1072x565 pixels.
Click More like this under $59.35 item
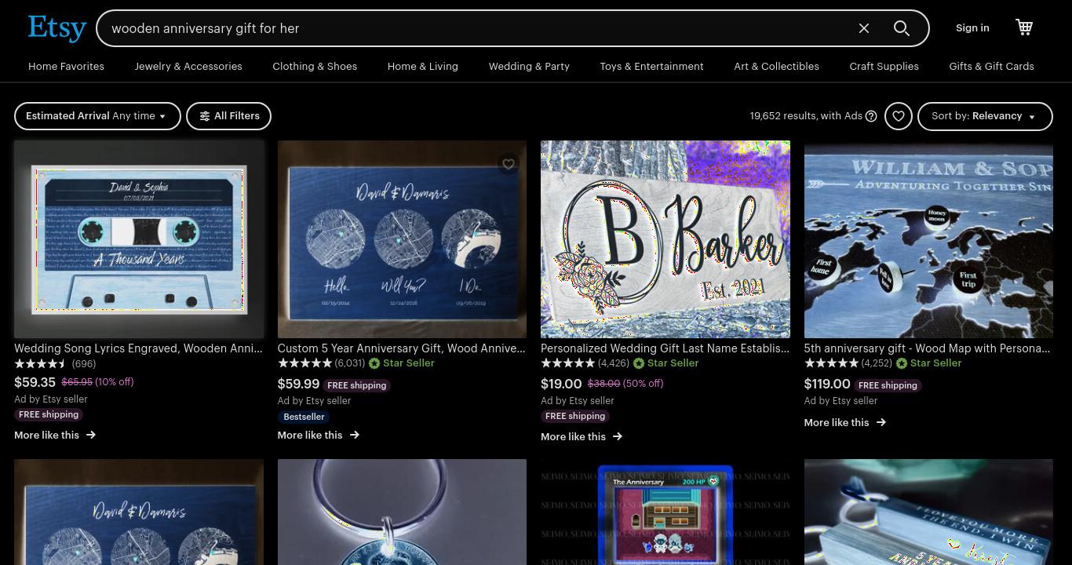(55, 435)
